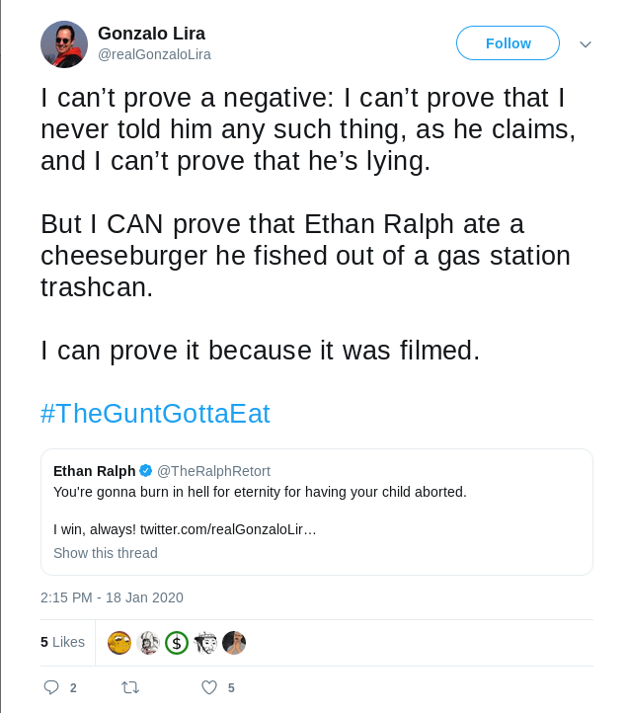628x713 pixels.
Task: Click the pale pink sketch liker avatar
Action: 148,643
